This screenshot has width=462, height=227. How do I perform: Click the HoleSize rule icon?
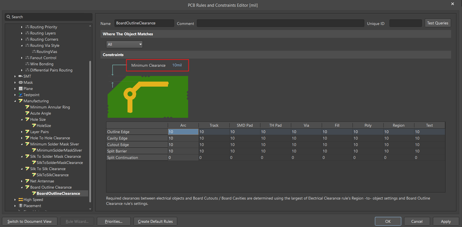[34, 126]
